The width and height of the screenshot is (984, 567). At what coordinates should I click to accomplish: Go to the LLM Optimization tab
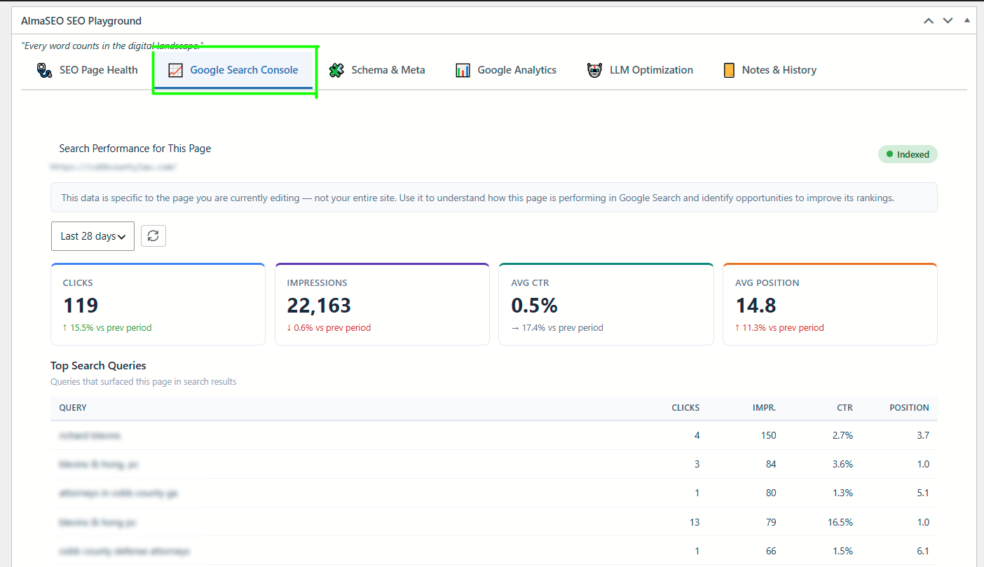click(x=640, y=70)
